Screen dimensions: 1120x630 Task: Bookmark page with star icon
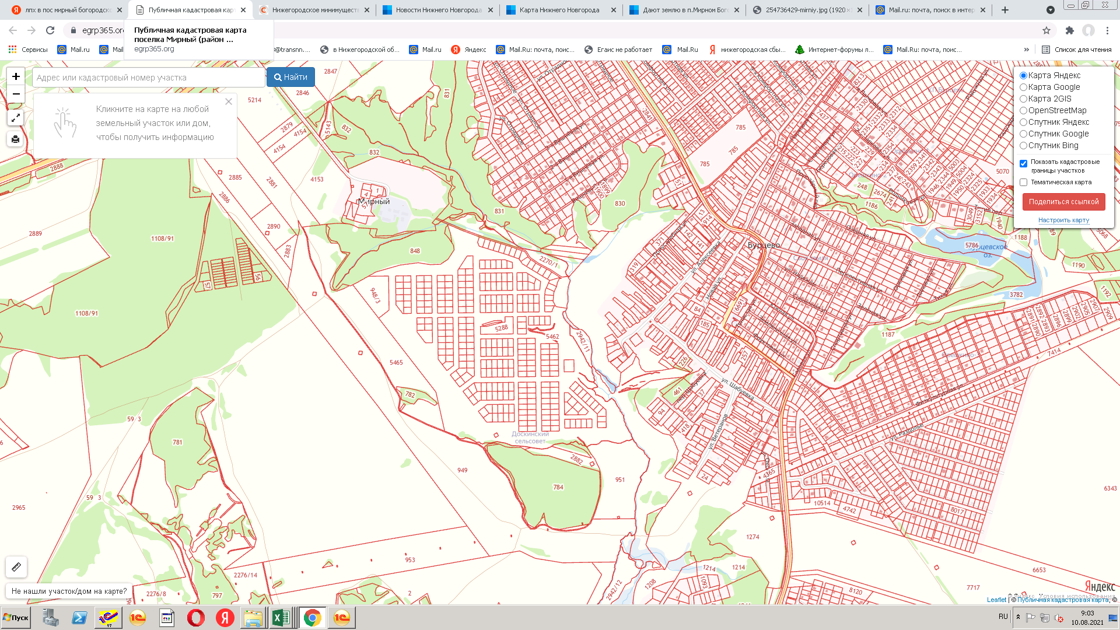pos(1046,30)
